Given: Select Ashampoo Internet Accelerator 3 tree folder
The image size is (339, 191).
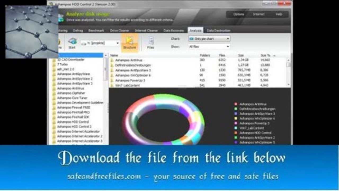Looking at the screenshot, I should pos(79,141).
